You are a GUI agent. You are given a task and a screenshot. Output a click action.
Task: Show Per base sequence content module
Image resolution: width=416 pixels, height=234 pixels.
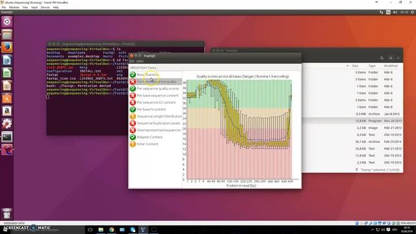(157, 96)
